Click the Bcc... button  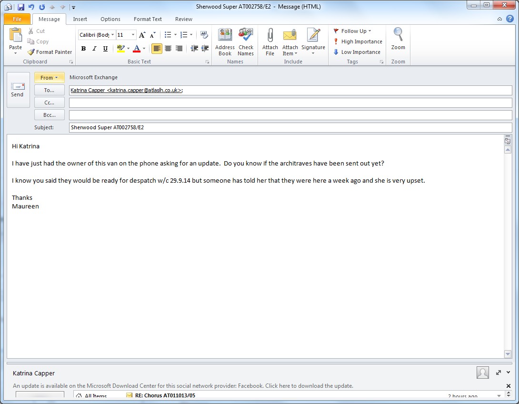[49, 115]
